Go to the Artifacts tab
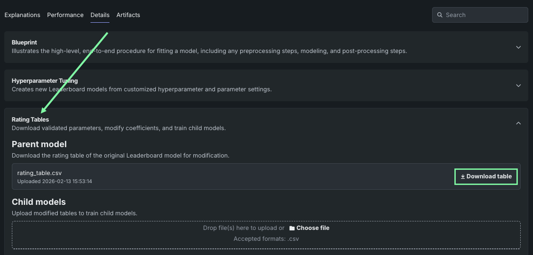This screenshot has width=533, height=255. (x=128, y=15)
